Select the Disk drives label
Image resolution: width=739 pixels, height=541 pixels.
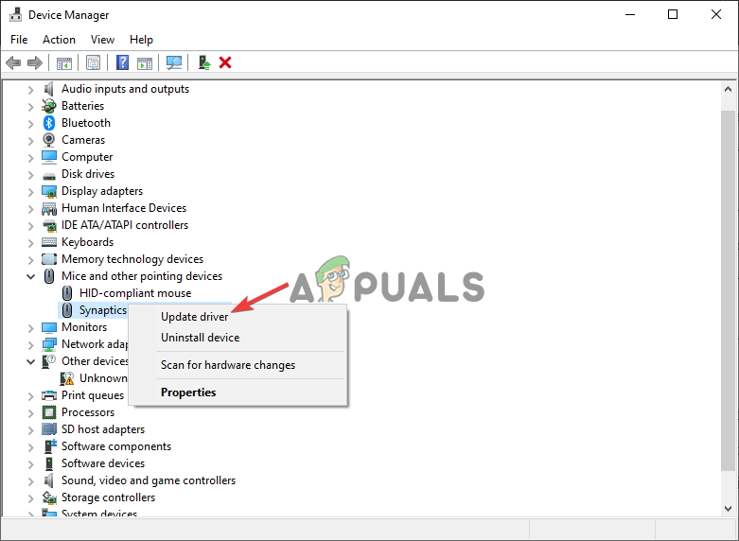88,174
